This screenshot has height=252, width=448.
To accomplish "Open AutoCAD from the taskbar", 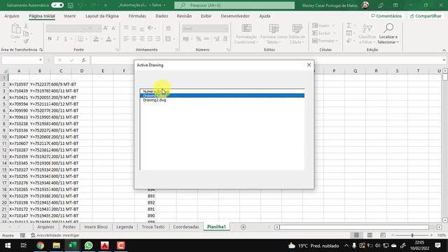I will [x=104, y=246].
